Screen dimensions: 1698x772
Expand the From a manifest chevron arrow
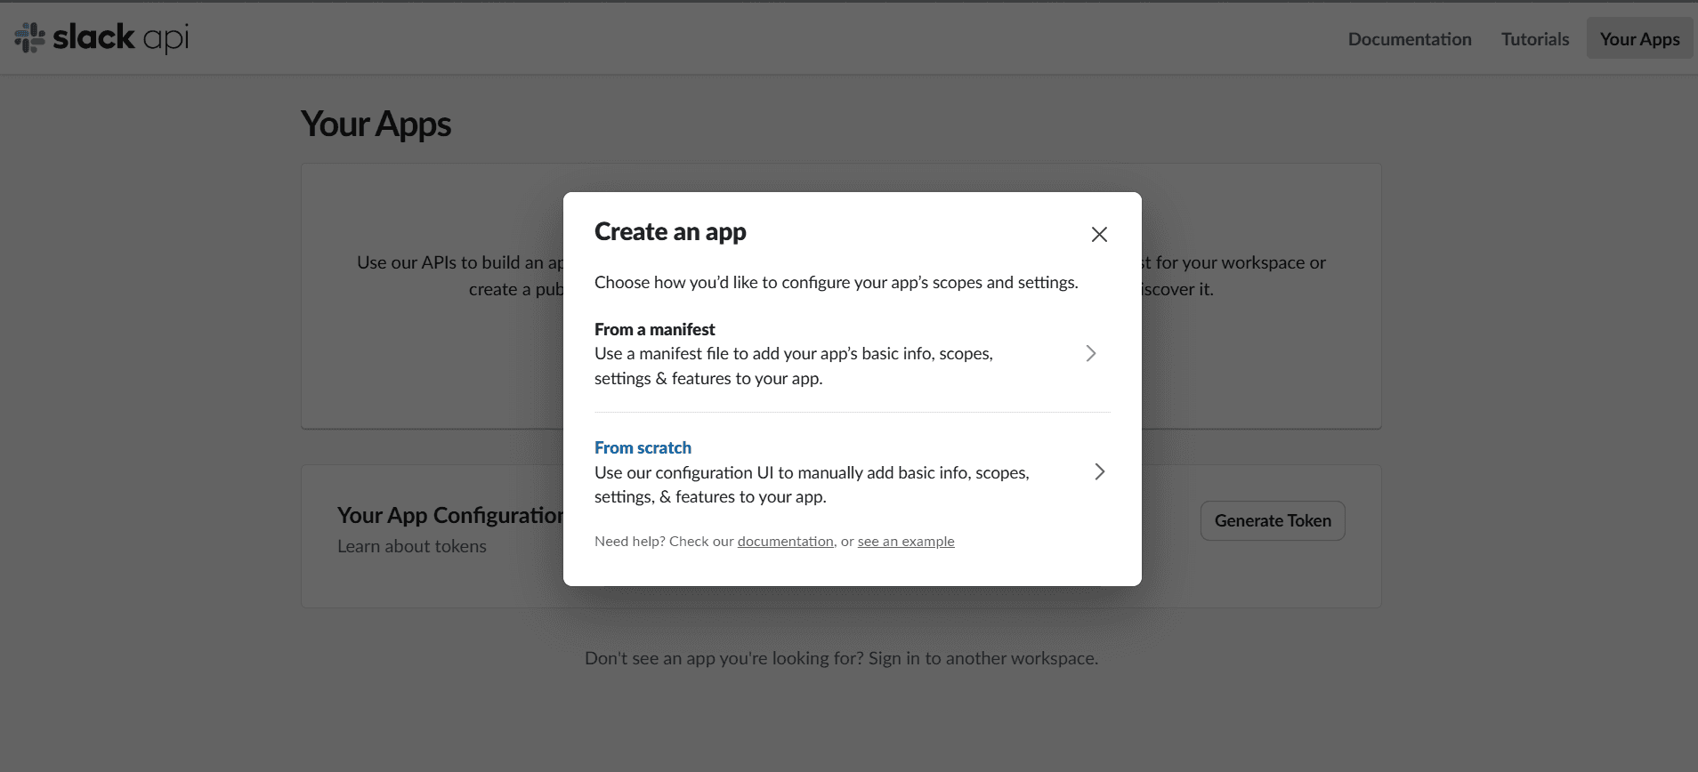click(x=1090, y=353)
